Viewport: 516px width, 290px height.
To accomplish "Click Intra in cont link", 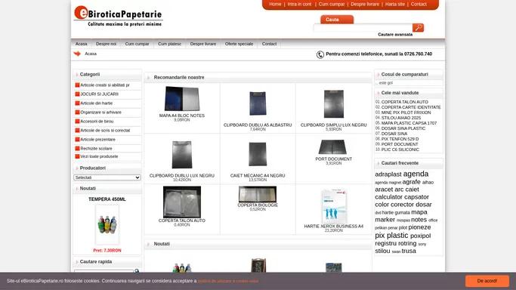I will [x=299, y=5].
